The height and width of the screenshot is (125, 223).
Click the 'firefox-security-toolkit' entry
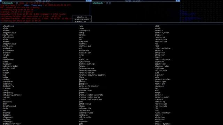point(92,75)
